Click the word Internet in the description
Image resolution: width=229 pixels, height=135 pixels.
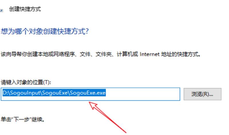click(x=149, y=54)
